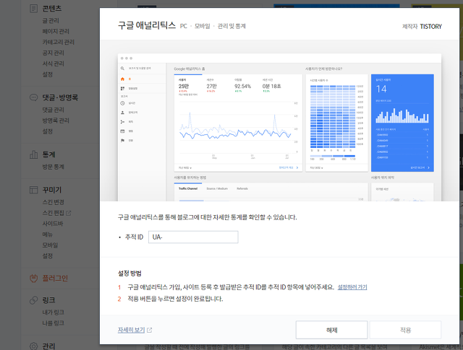
Task: Open 서식 관리 in sidebar
Action: (53, 64)
